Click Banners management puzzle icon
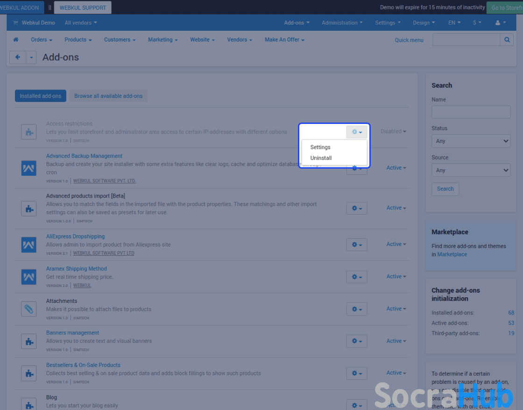 (28, 341)
